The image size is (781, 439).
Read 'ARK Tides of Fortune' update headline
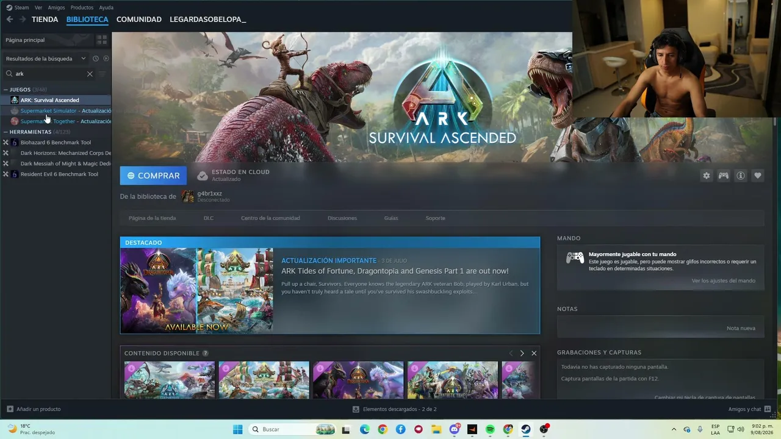tap(395, 271)
